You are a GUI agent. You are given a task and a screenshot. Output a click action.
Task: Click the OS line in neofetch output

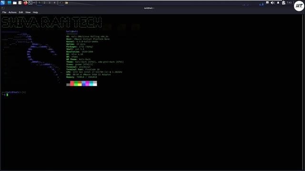click(x=87, y=37)
